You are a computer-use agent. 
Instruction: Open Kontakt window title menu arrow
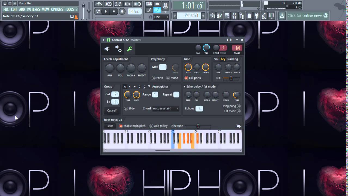(103, 40)
